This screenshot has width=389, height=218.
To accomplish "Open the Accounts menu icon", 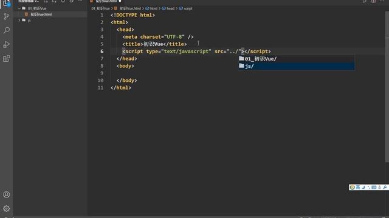I will click(7, 194).
